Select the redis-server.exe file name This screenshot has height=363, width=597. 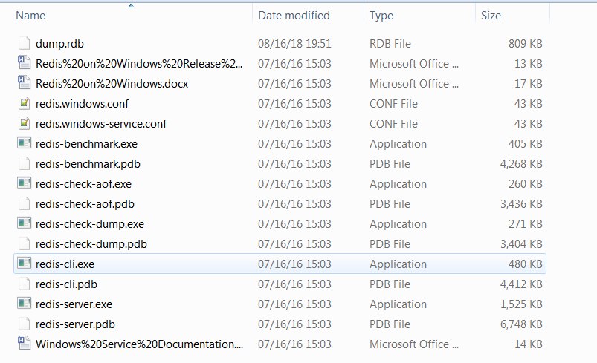(74, 304)
